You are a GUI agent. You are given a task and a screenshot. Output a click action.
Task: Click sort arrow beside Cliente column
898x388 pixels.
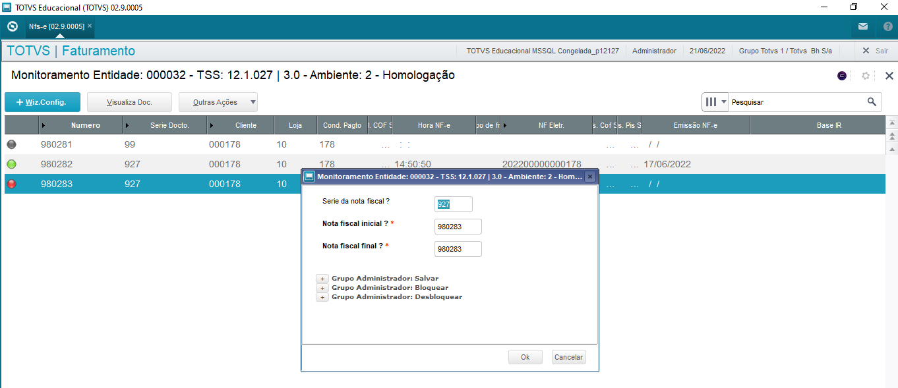pyautogui.click(x=212, y=125)
